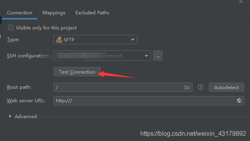The image size is (250, 141).
Task: Close the dialog with the X icon
Action: (241, 2)
